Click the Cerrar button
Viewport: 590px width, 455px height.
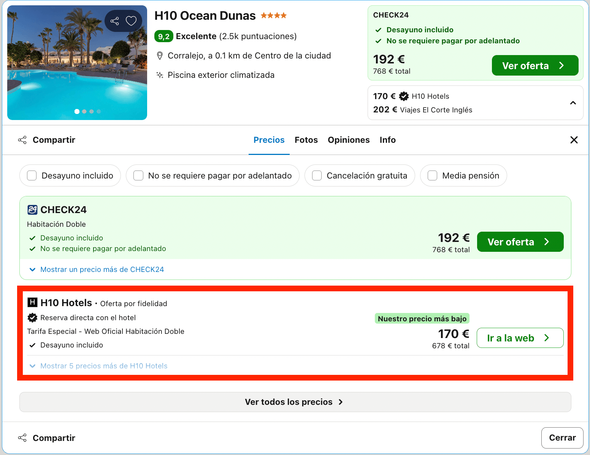[562, 438]
